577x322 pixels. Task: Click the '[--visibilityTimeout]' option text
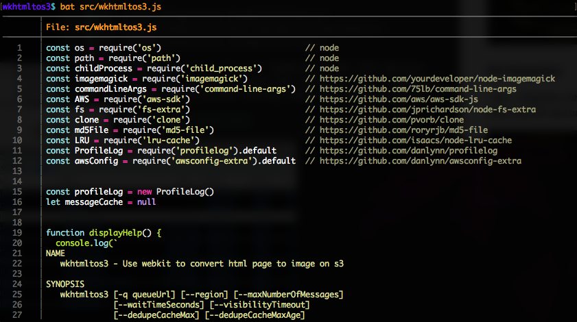coord(260,305)
